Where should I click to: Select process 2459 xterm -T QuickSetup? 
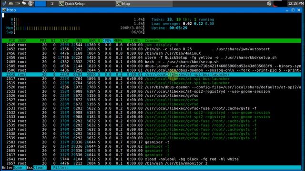click(152, 57)
